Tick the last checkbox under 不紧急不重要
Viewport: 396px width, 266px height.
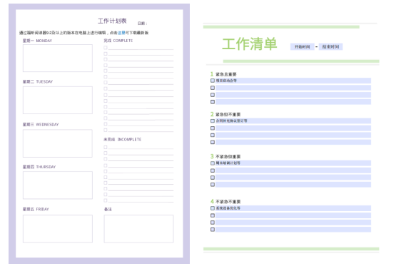(x=213, y=230)
